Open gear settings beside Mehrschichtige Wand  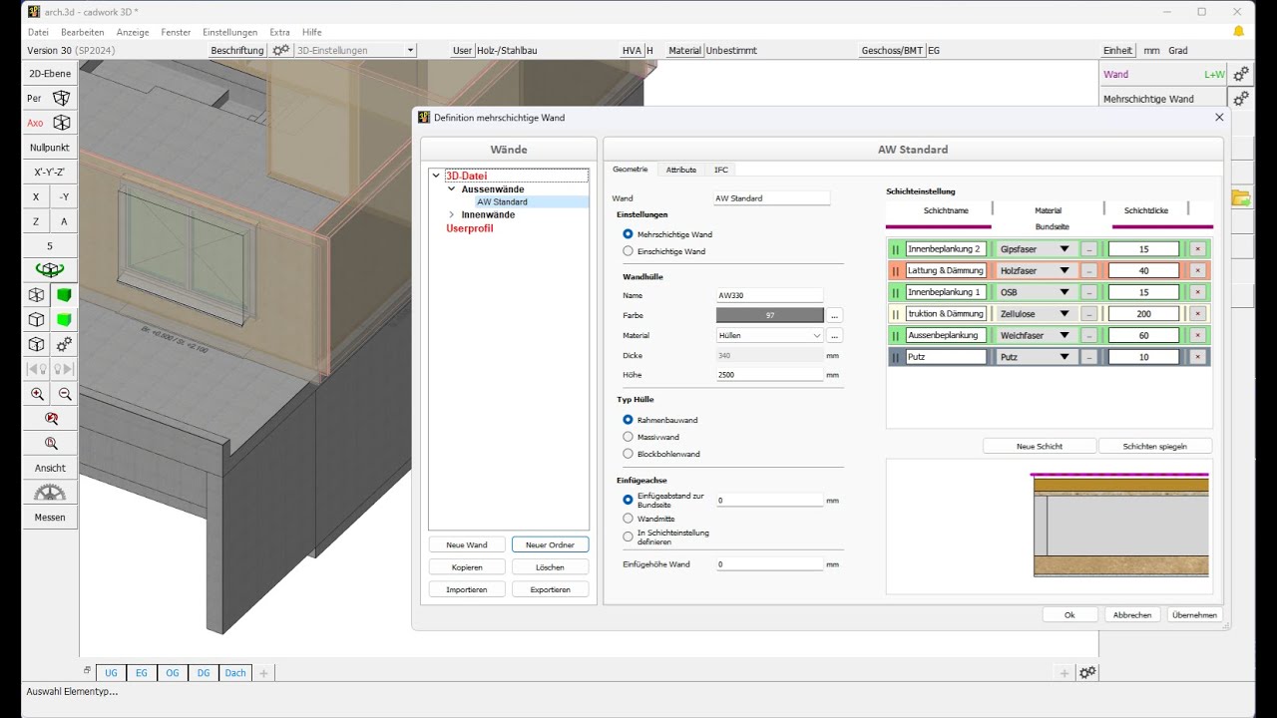pos(1241,99)
